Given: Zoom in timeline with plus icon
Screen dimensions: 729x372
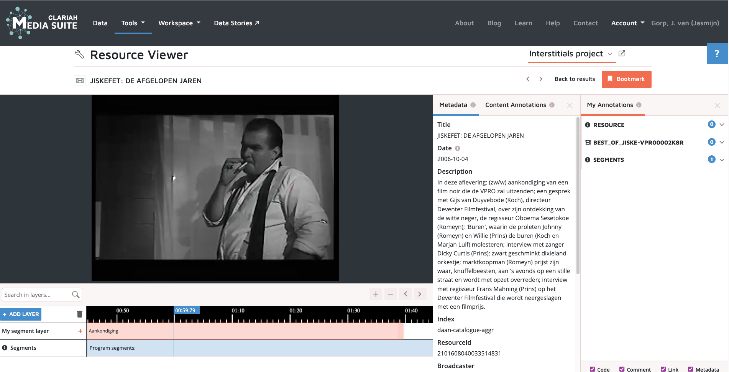Looking at the screenshot, I should (x=376, y=294).
